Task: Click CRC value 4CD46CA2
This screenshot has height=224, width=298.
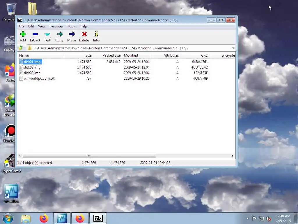Action: [x=199, y=67]
